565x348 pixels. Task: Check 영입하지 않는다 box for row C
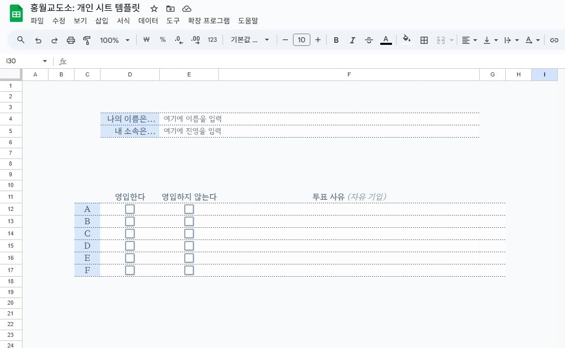[x=189, y=233]
